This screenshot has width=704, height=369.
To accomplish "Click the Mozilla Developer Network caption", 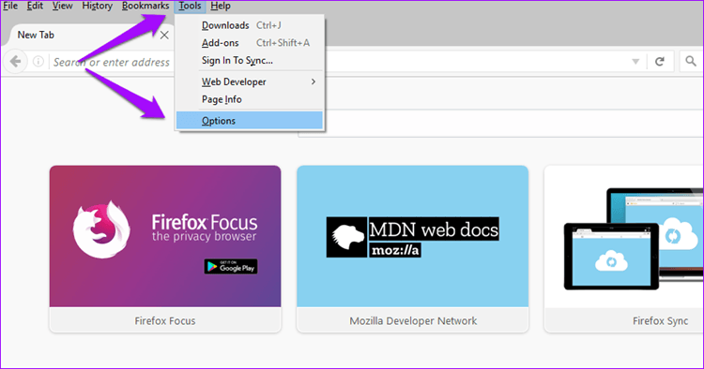I will pyautogui.click(x=413, y=321).
